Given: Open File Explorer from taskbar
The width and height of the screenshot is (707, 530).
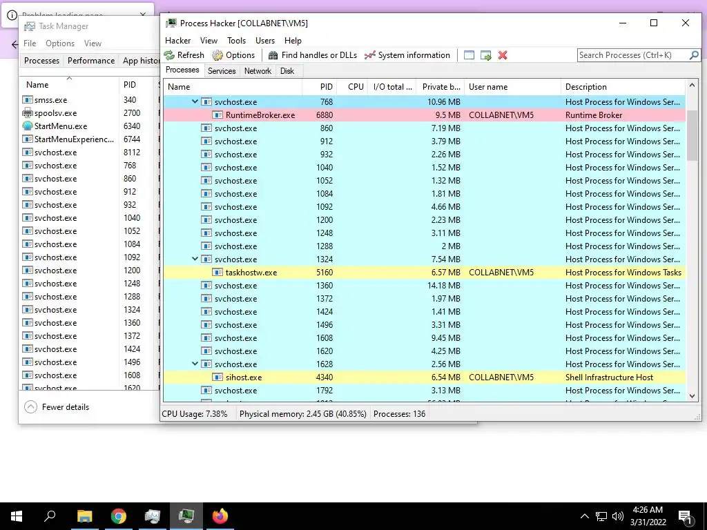Looking at the screenshot, I should click(x=85, y=516).
